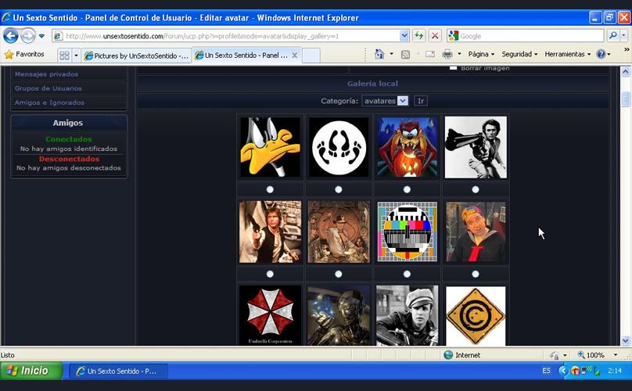632x391 pixels.
Task: Click Tasmanian Devil pumpkin avatar
Action: coord(407,147)
